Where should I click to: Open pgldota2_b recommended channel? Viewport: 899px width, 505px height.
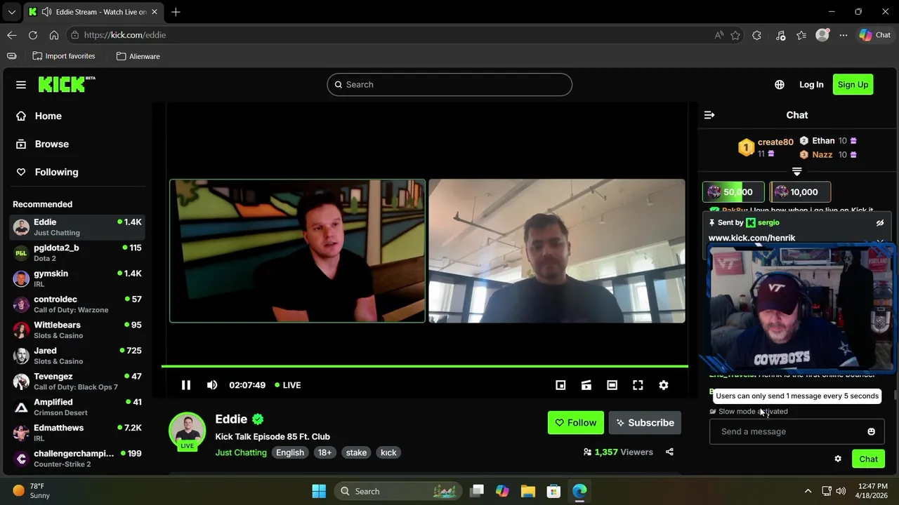pos(77,252)
